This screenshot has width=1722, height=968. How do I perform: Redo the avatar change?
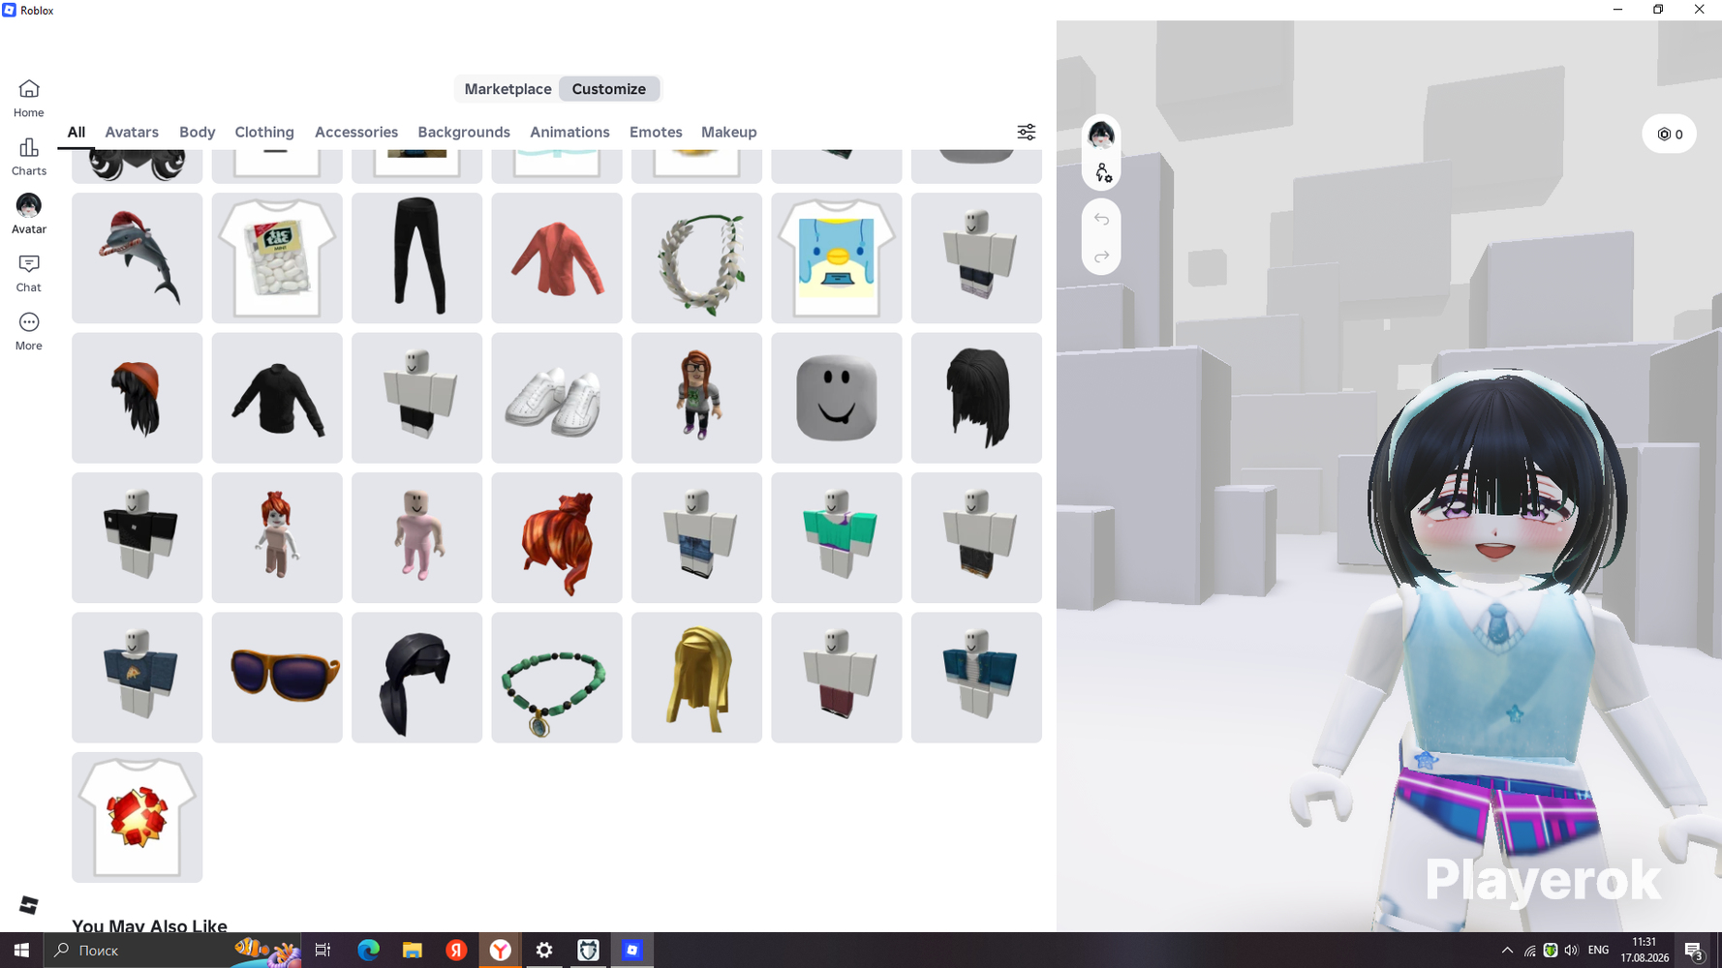[x=1101, y=257]
